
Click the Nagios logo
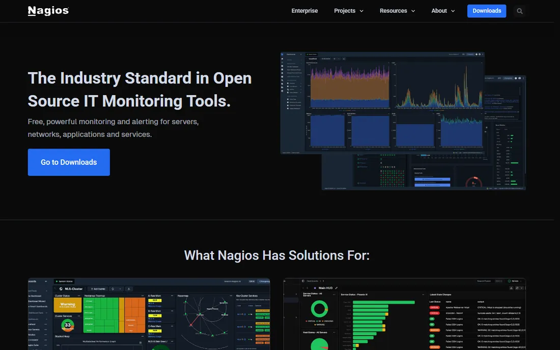tap(48, 11)
